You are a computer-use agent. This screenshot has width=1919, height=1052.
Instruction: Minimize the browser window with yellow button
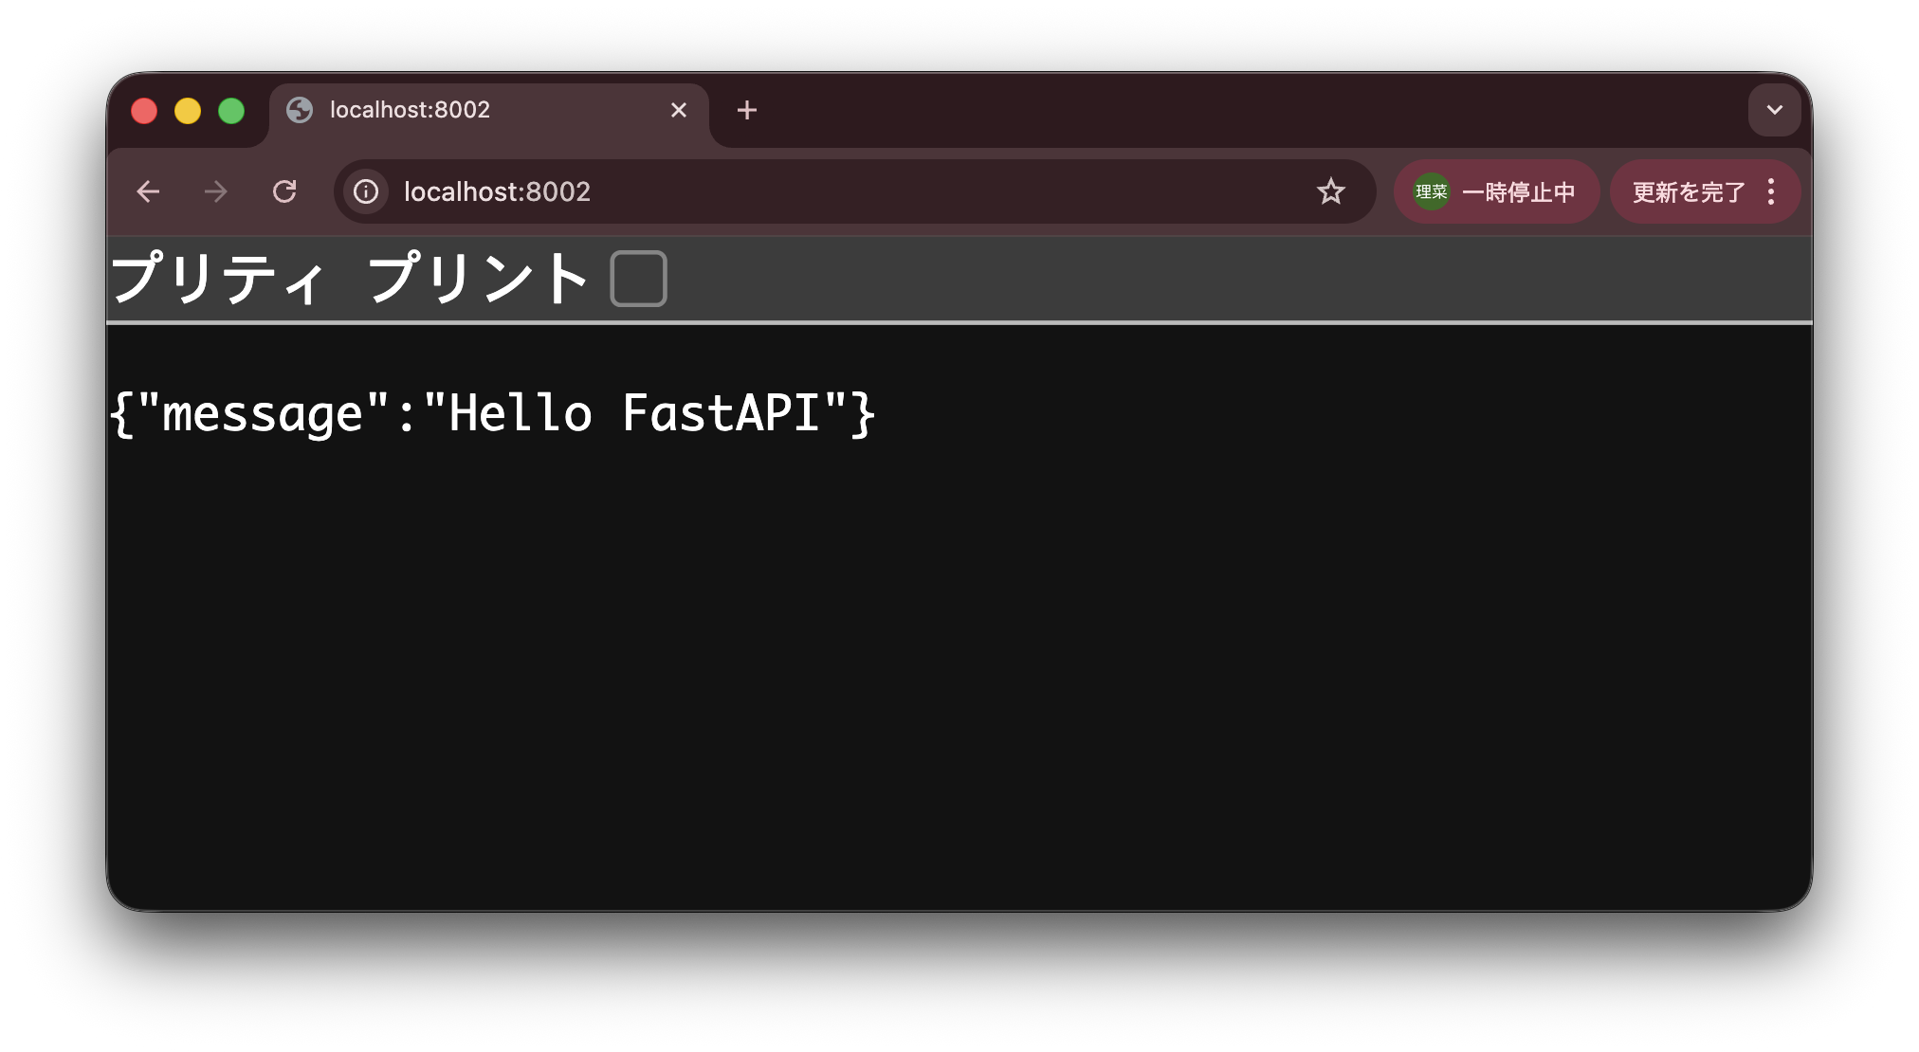188,111
